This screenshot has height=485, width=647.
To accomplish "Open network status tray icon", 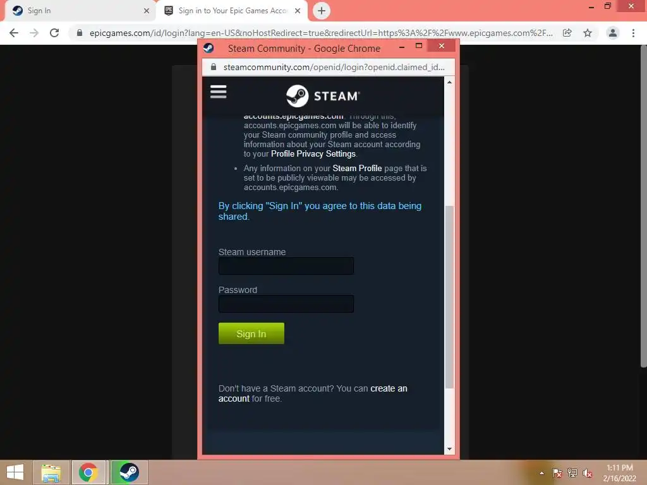I will click(x=572, y=473).
